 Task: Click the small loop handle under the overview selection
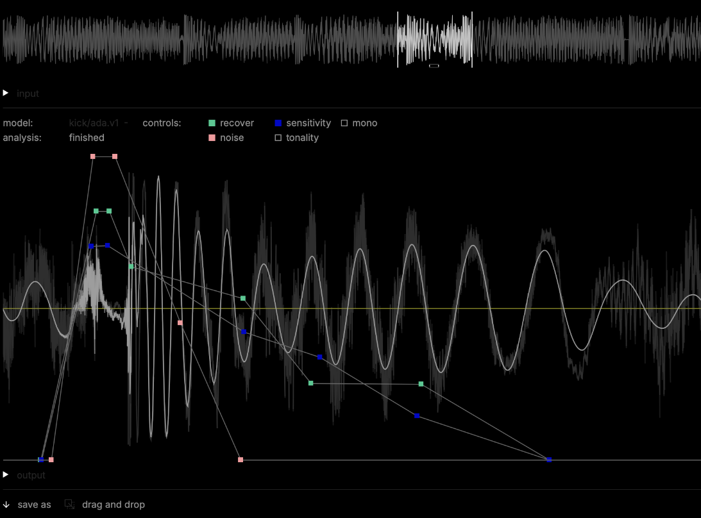click(434, 65)
